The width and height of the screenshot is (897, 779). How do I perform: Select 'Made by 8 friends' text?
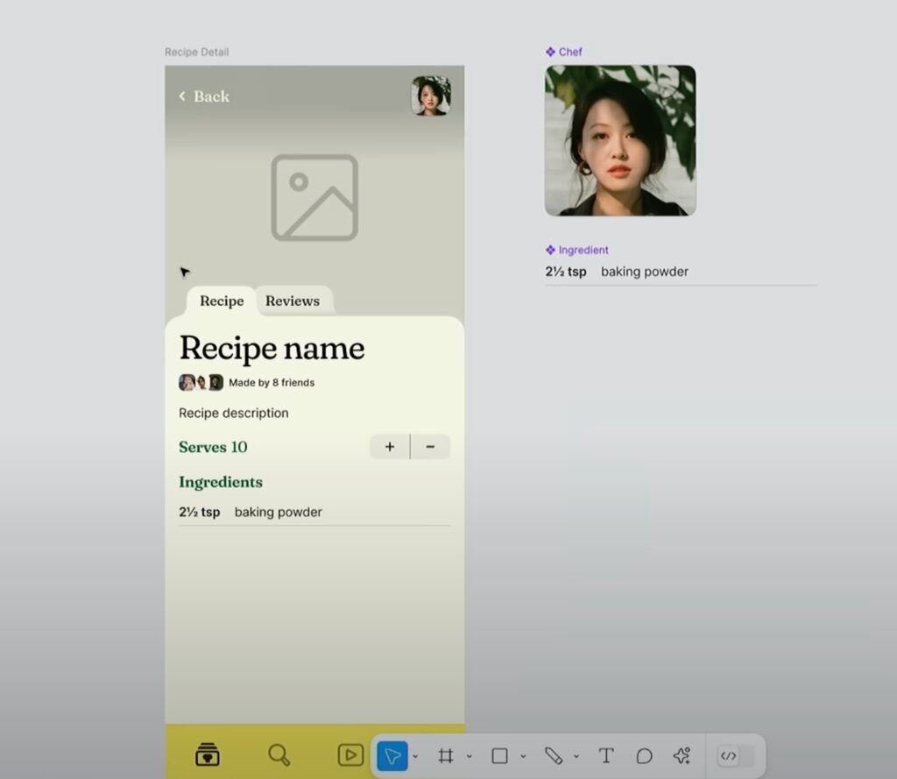coord(272,382)
